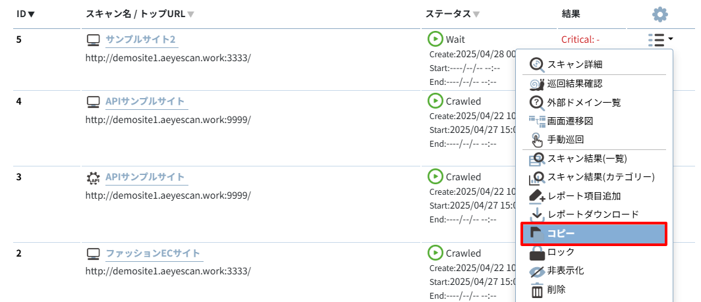The image size is (701, 302).
Task: Click レポート項目追加 pencil icon
Action: pos(536,196)
